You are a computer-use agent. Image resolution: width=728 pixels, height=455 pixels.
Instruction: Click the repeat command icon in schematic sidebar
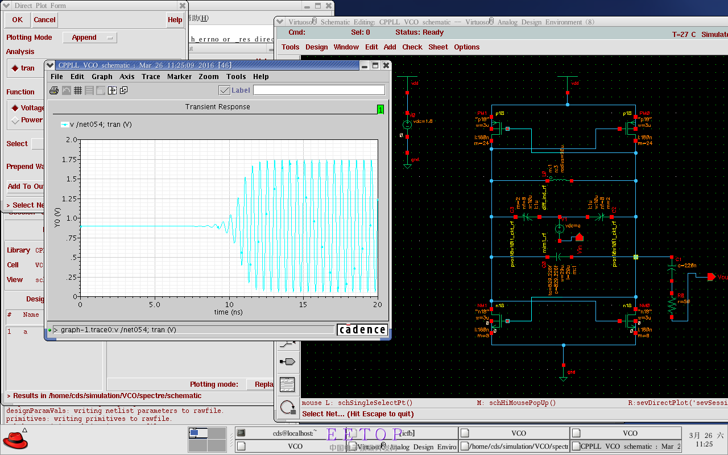point(288,407)
